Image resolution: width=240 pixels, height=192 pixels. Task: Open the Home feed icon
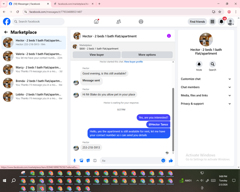(x=96, y=22)
